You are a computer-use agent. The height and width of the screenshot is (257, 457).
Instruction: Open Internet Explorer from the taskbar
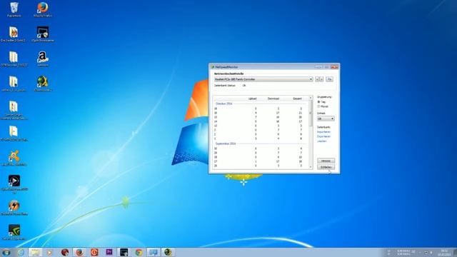(21, 252)
